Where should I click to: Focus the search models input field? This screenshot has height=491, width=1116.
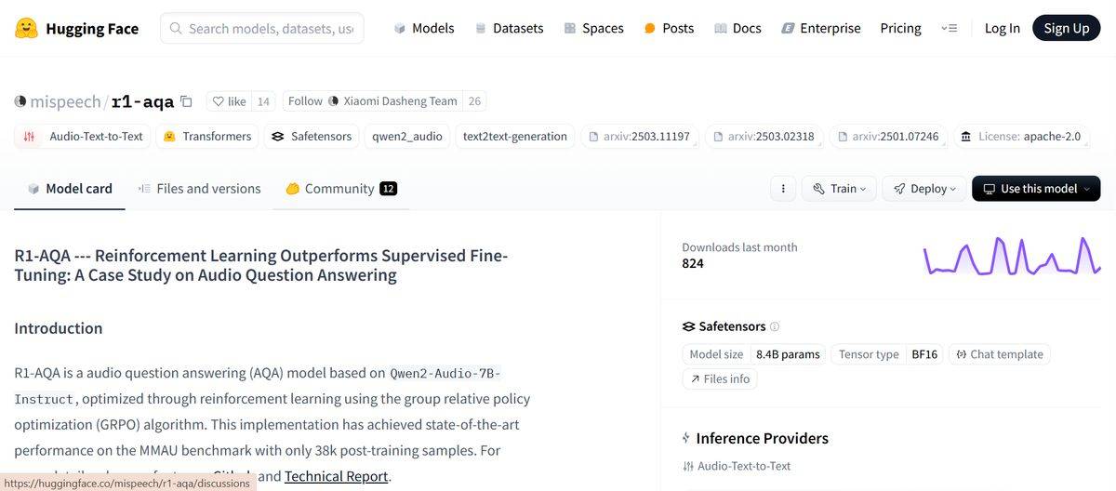coord(270,28)
